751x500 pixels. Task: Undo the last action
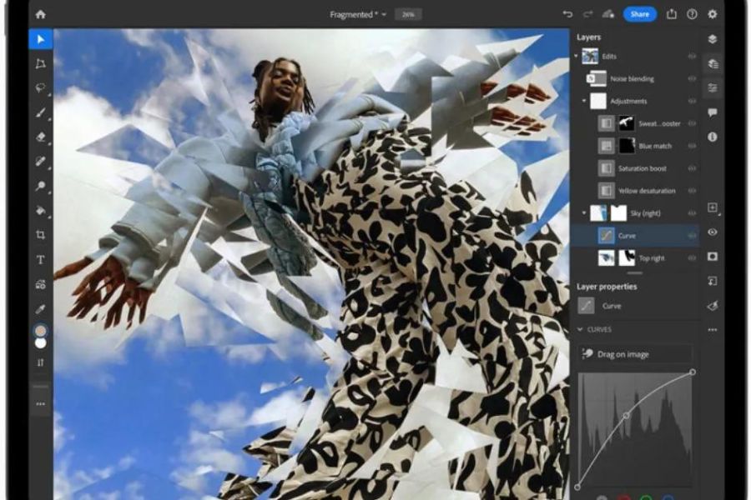coord(567,14)
